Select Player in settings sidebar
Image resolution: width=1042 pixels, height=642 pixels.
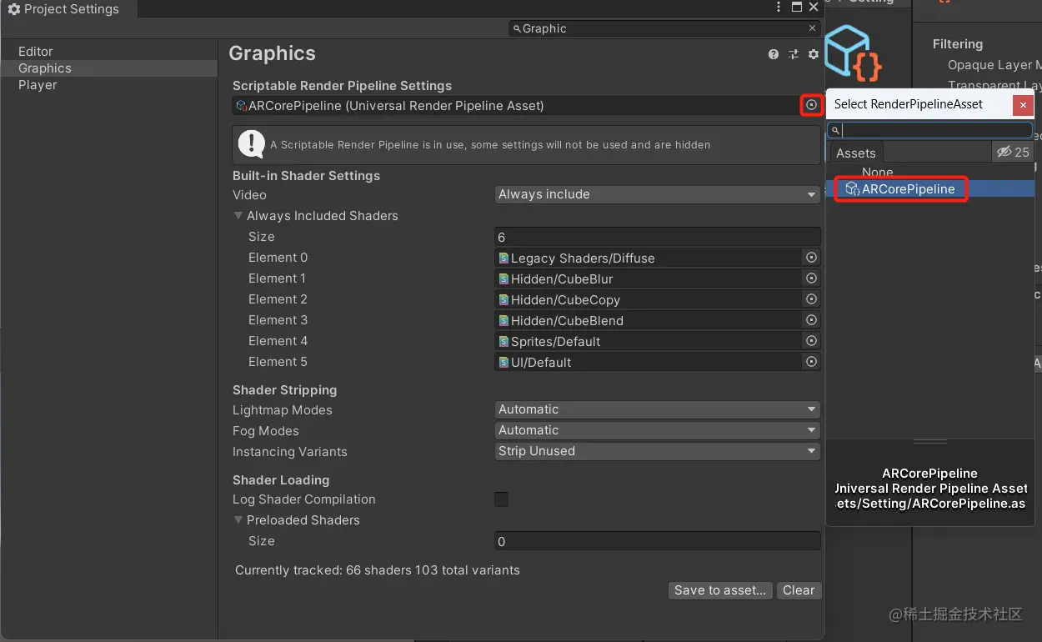(x=38, y=85)
